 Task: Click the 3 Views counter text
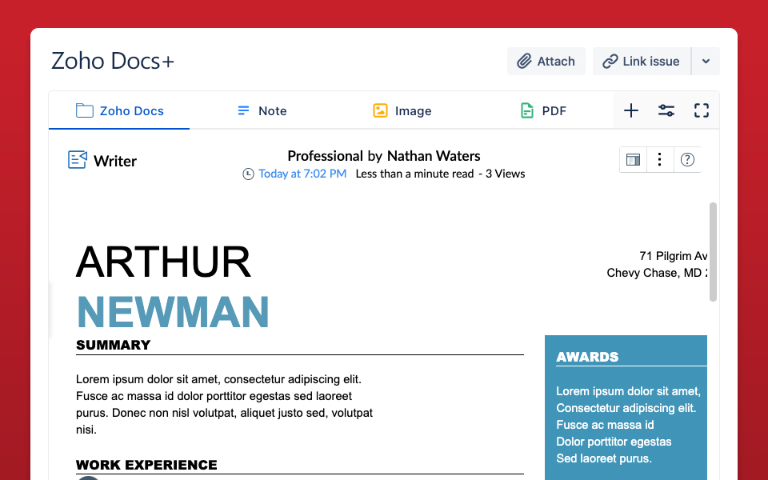click(x=505, y=174)
